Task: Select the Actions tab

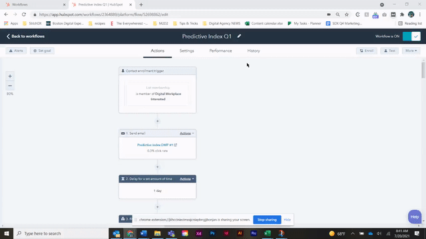Action: (x=157, y=50)
